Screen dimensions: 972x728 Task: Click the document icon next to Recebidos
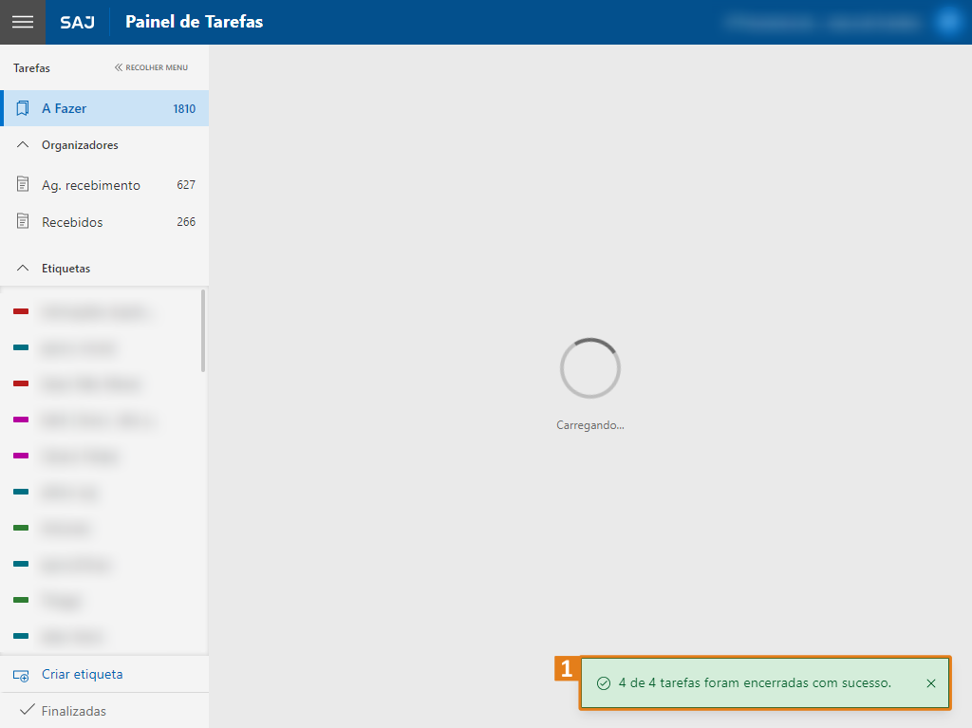pyautogui.click(x=23, y=222)
